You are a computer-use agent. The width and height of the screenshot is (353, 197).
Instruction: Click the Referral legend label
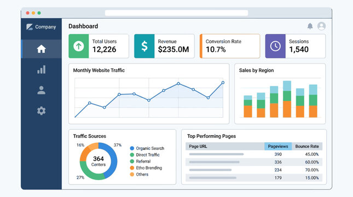143,161
